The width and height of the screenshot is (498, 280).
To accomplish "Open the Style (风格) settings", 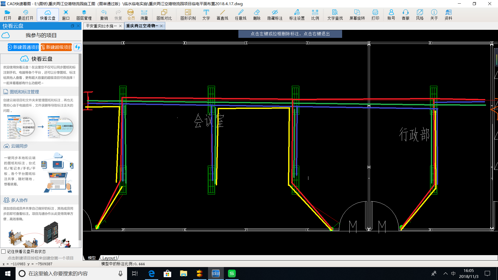I will (420, 15).
